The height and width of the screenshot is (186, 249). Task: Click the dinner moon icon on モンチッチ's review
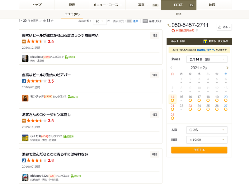pyautogui.click(x=24, y=81)
